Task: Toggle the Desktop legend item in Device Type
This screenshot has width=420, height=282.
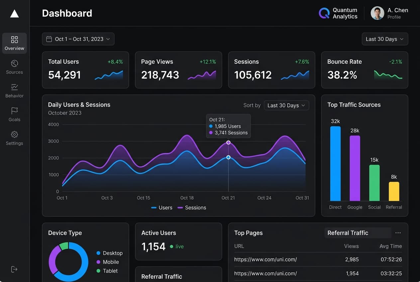Action: point(109,253)
